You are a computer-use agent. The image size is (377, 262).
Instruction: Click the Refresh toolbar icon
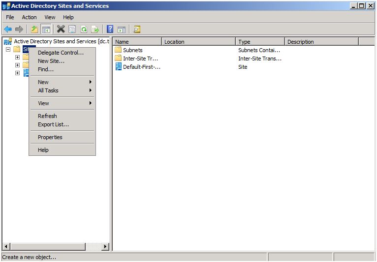[84, 29]
